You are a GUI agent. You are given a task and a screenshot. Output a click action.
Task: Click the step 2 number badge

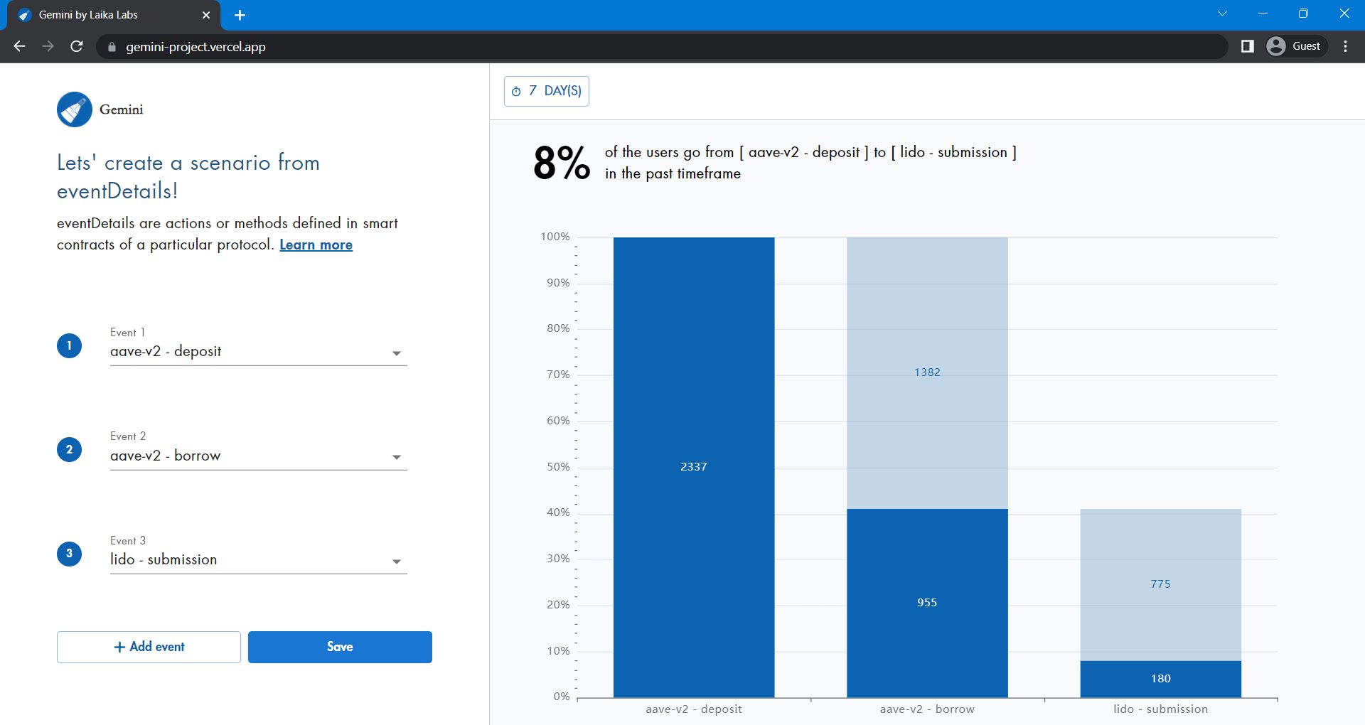tap(69, 450)
